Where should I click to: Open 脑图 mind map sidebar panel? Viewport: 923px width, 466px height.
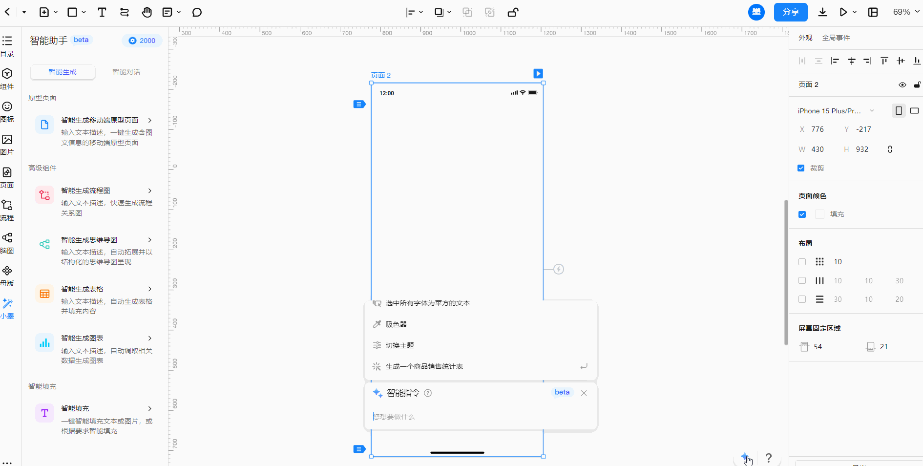(7, 243)
